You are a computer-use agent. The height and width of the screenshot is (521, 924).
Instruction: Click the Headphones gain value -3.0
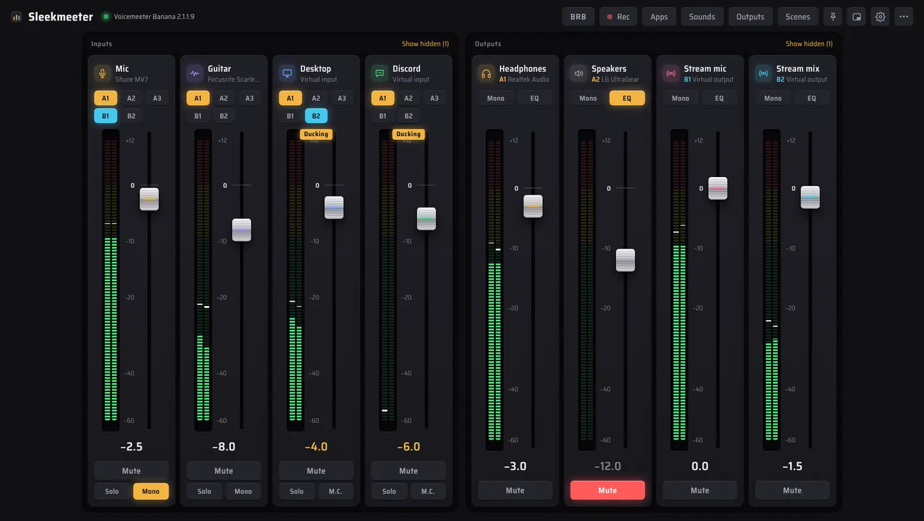515,466
